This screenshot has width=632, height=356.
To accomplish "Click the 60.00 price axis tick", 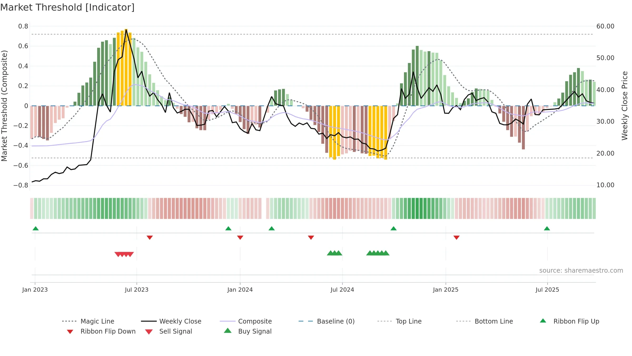I will click(605, 26).
